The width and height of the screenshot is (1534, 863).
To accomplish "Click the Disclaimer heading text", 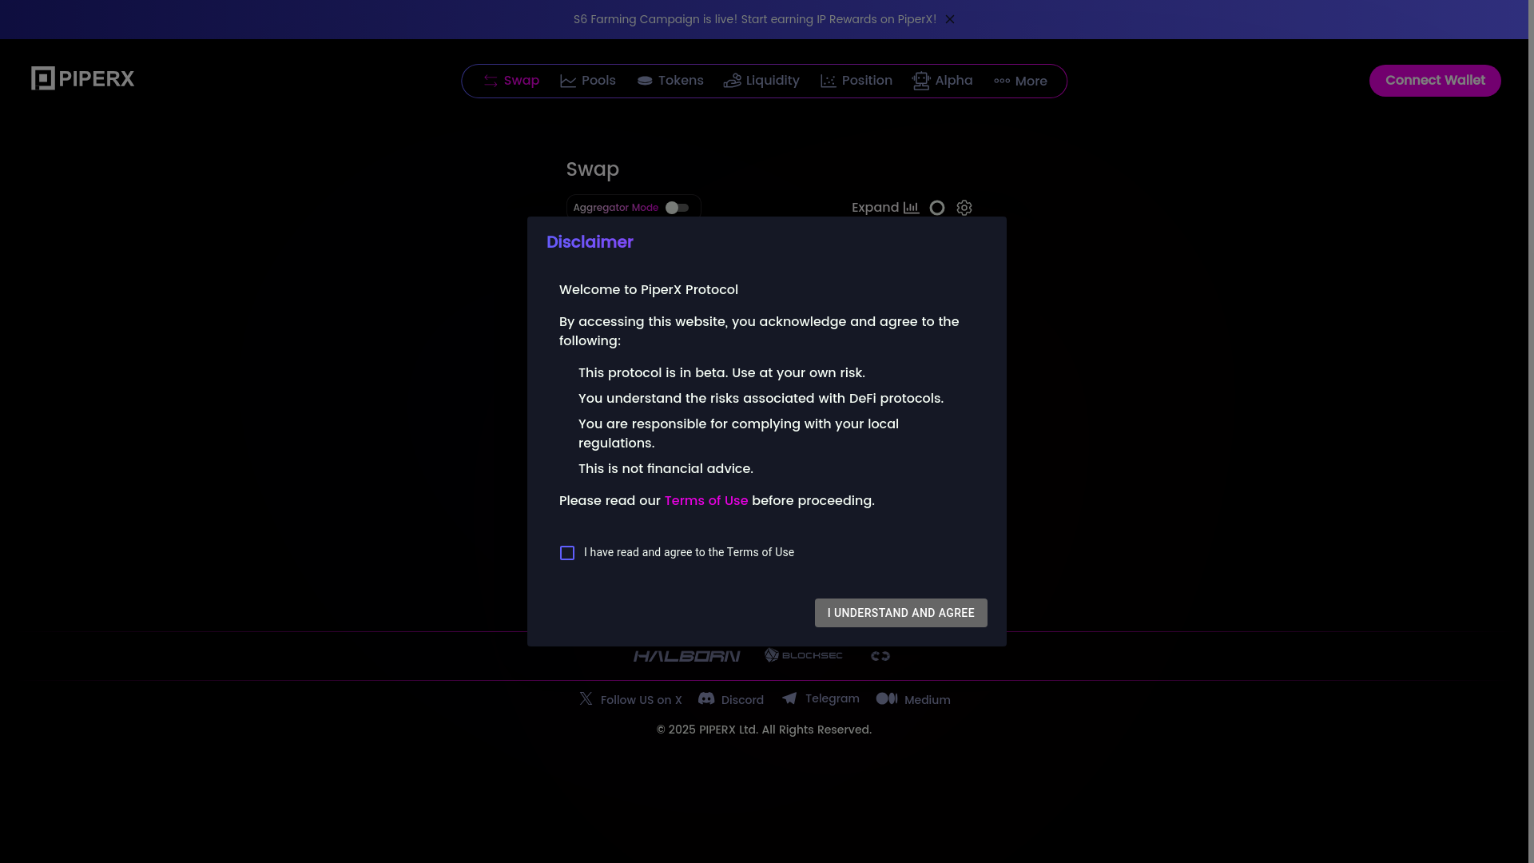I will coord(590,242).
